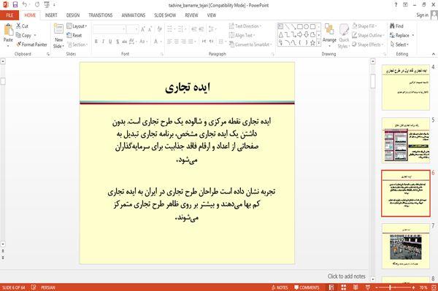
Task: Toggle text Shadow
Action: coord(118,42)
